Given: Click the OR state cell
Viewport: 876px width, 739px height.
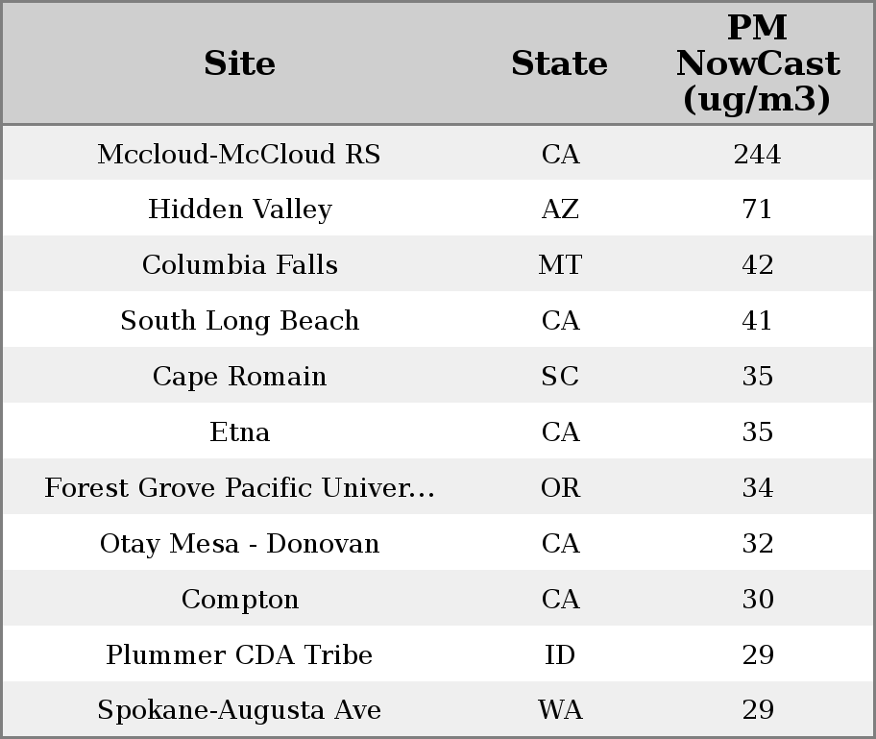Looking at the screenshot, I should pos(560,488).
